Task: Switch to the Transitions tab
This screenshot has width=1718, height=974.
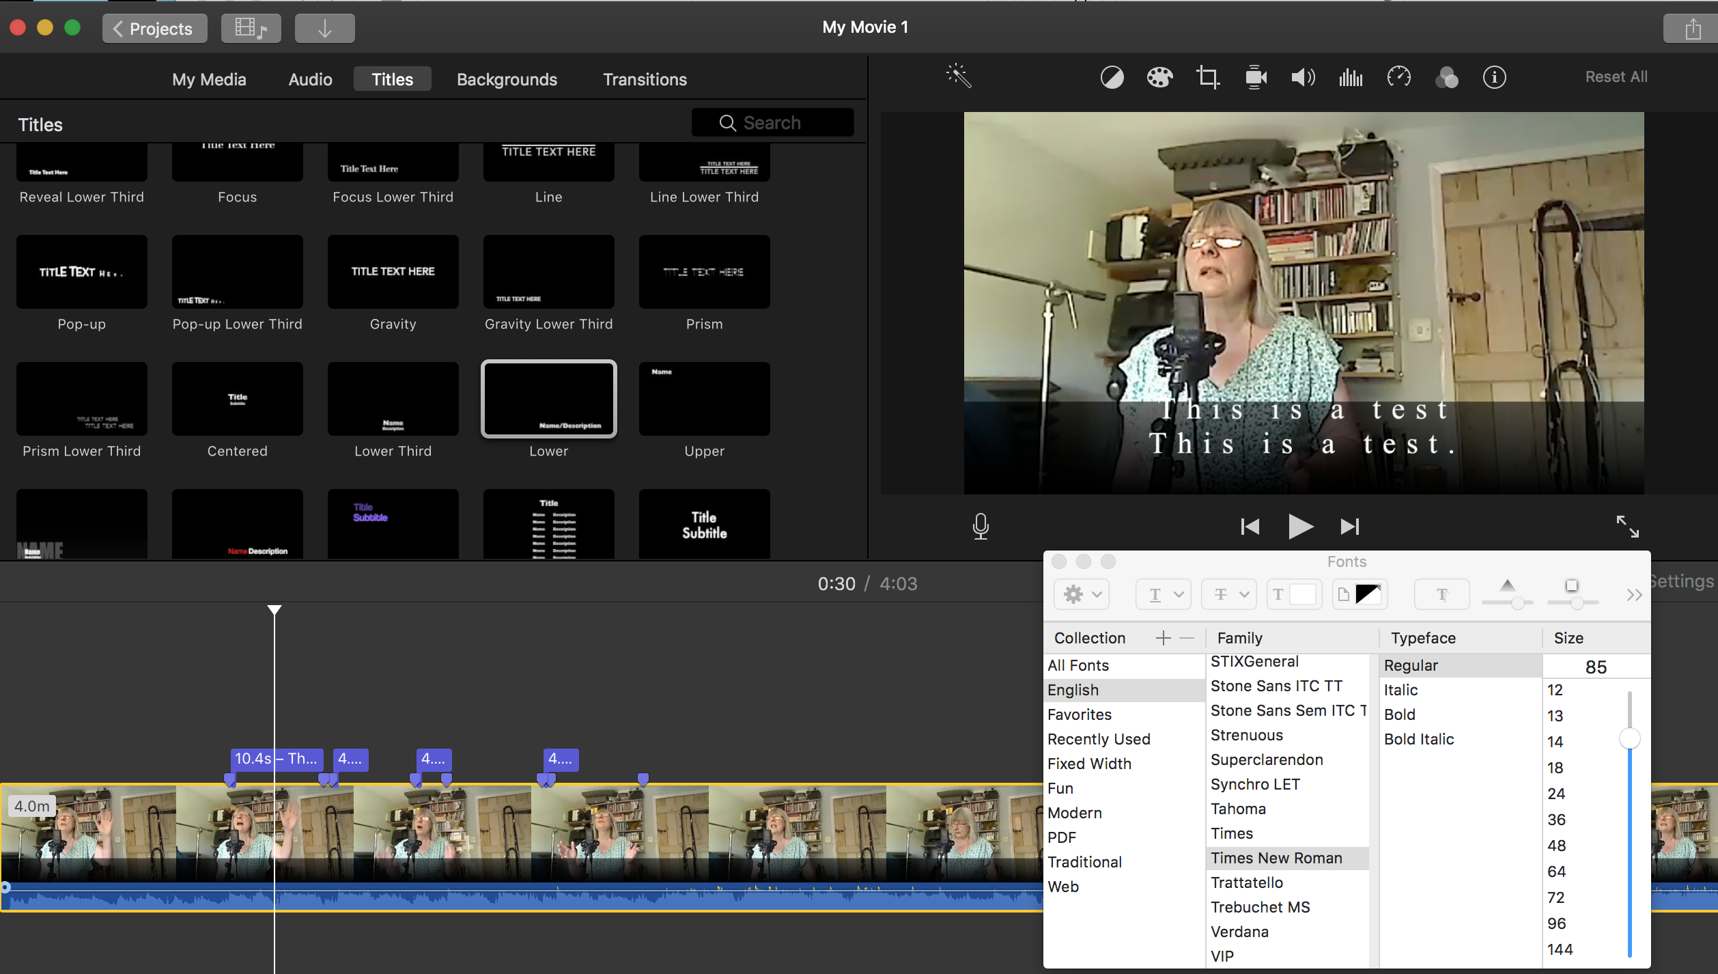Action: coord(644,79)
